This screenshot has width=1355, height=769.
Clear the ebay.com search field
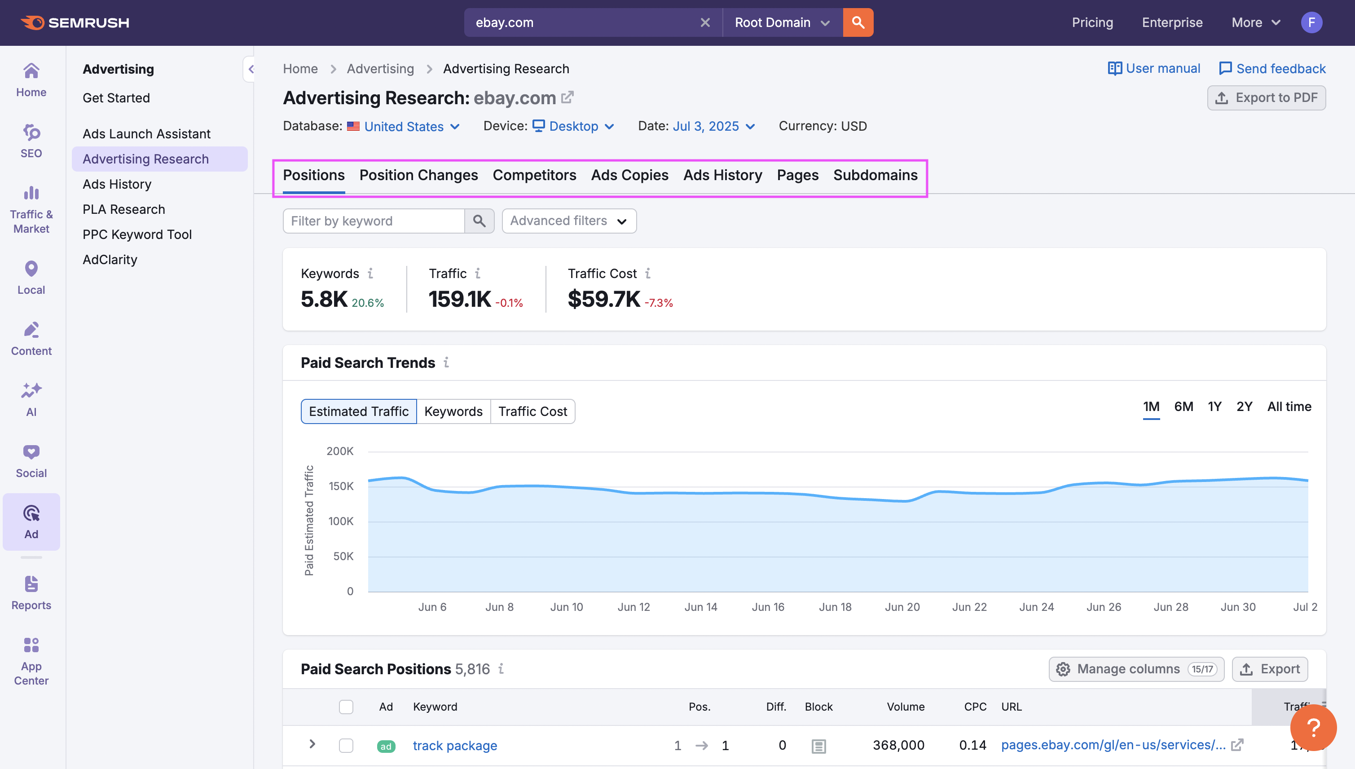pyautogui.click(x=705, y=23)
